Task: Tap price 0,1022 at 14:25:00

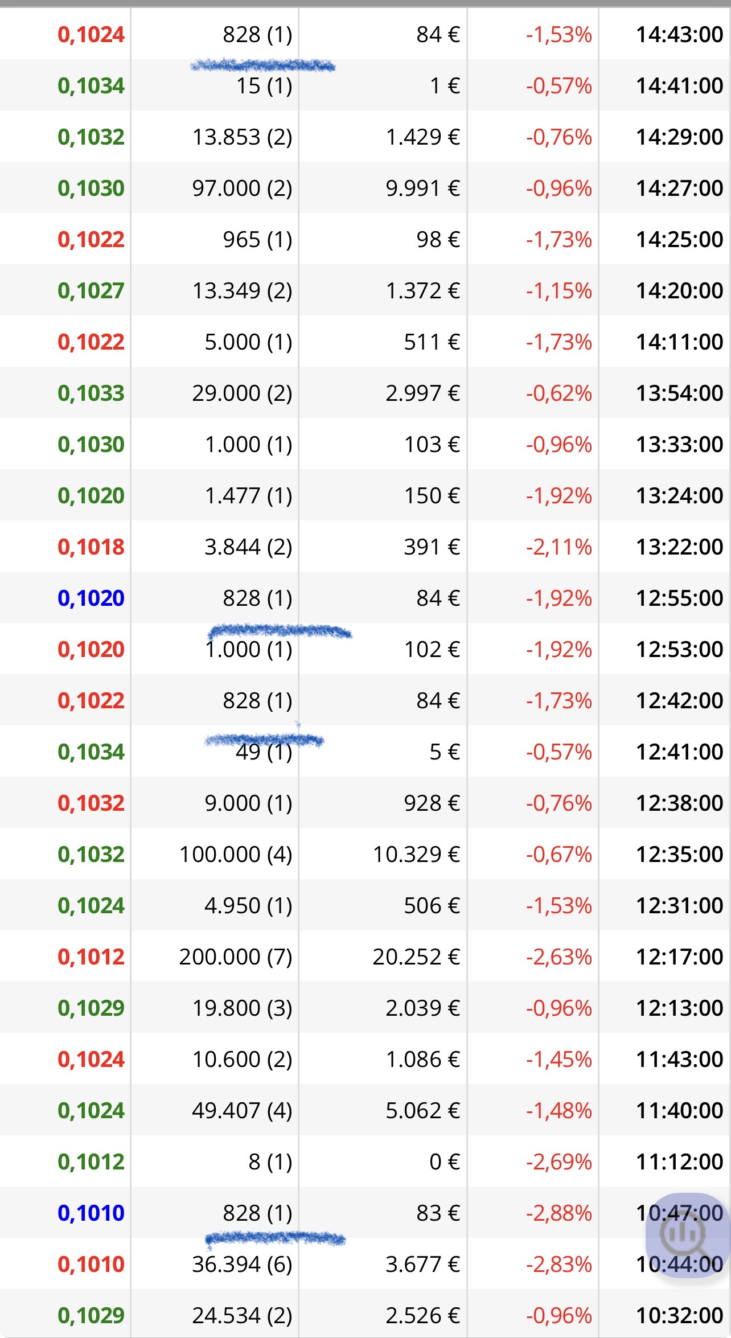Action: click(x=91, y=239)
